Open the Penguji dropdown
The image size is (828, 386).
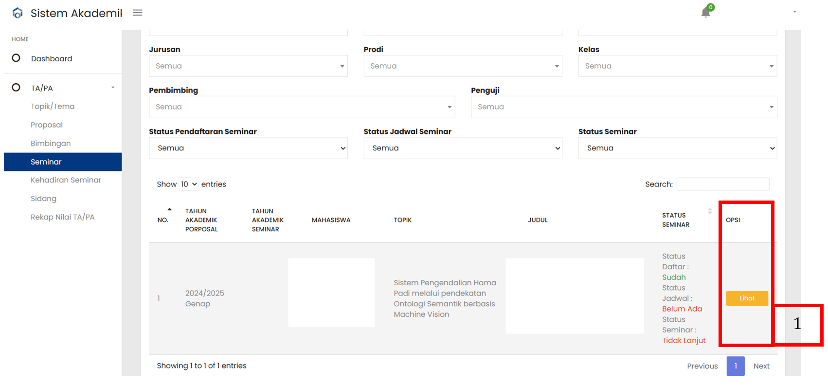[x=624, y=107]
